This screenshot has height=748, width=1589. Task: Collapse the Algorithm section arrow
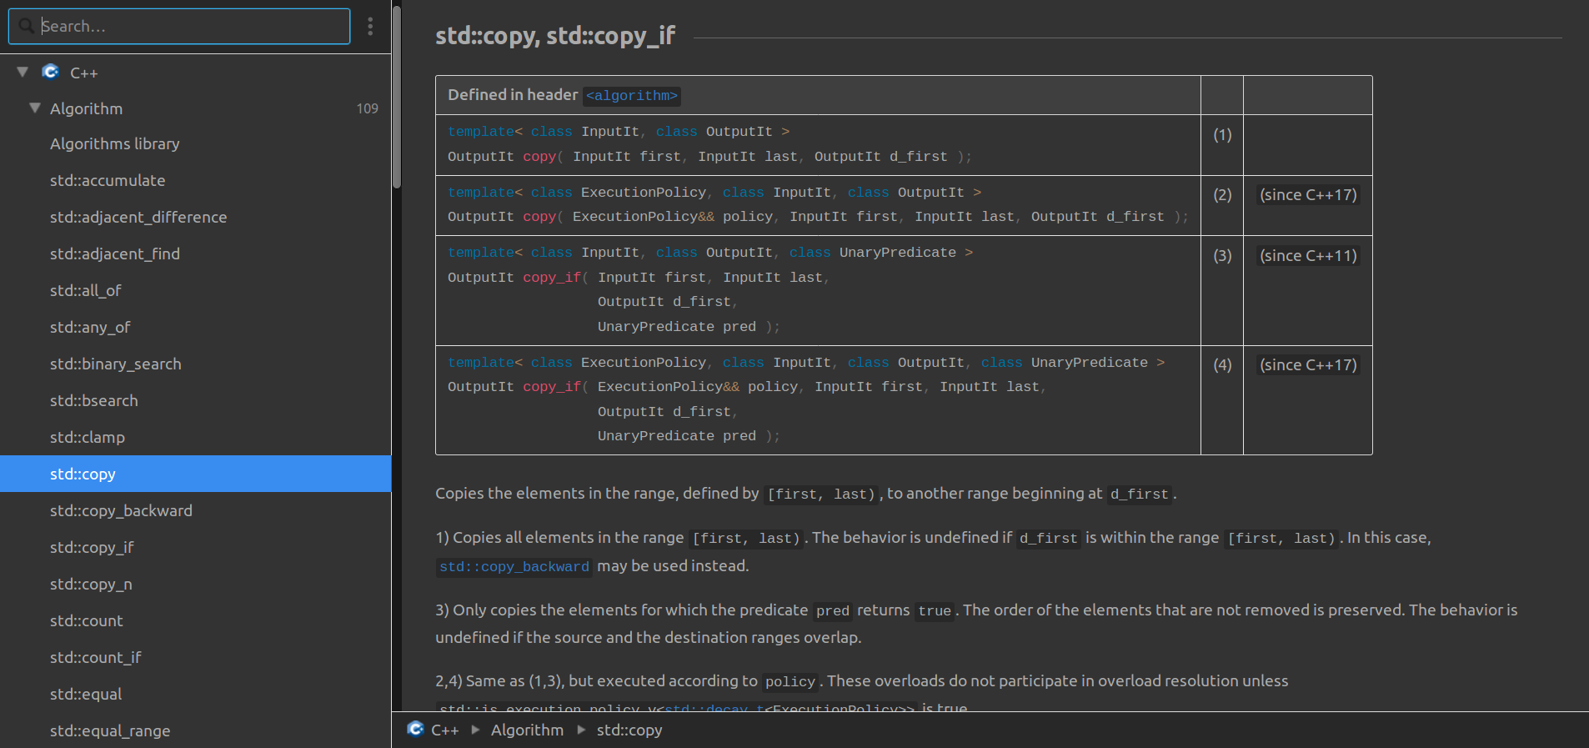(x=35, y=108)
